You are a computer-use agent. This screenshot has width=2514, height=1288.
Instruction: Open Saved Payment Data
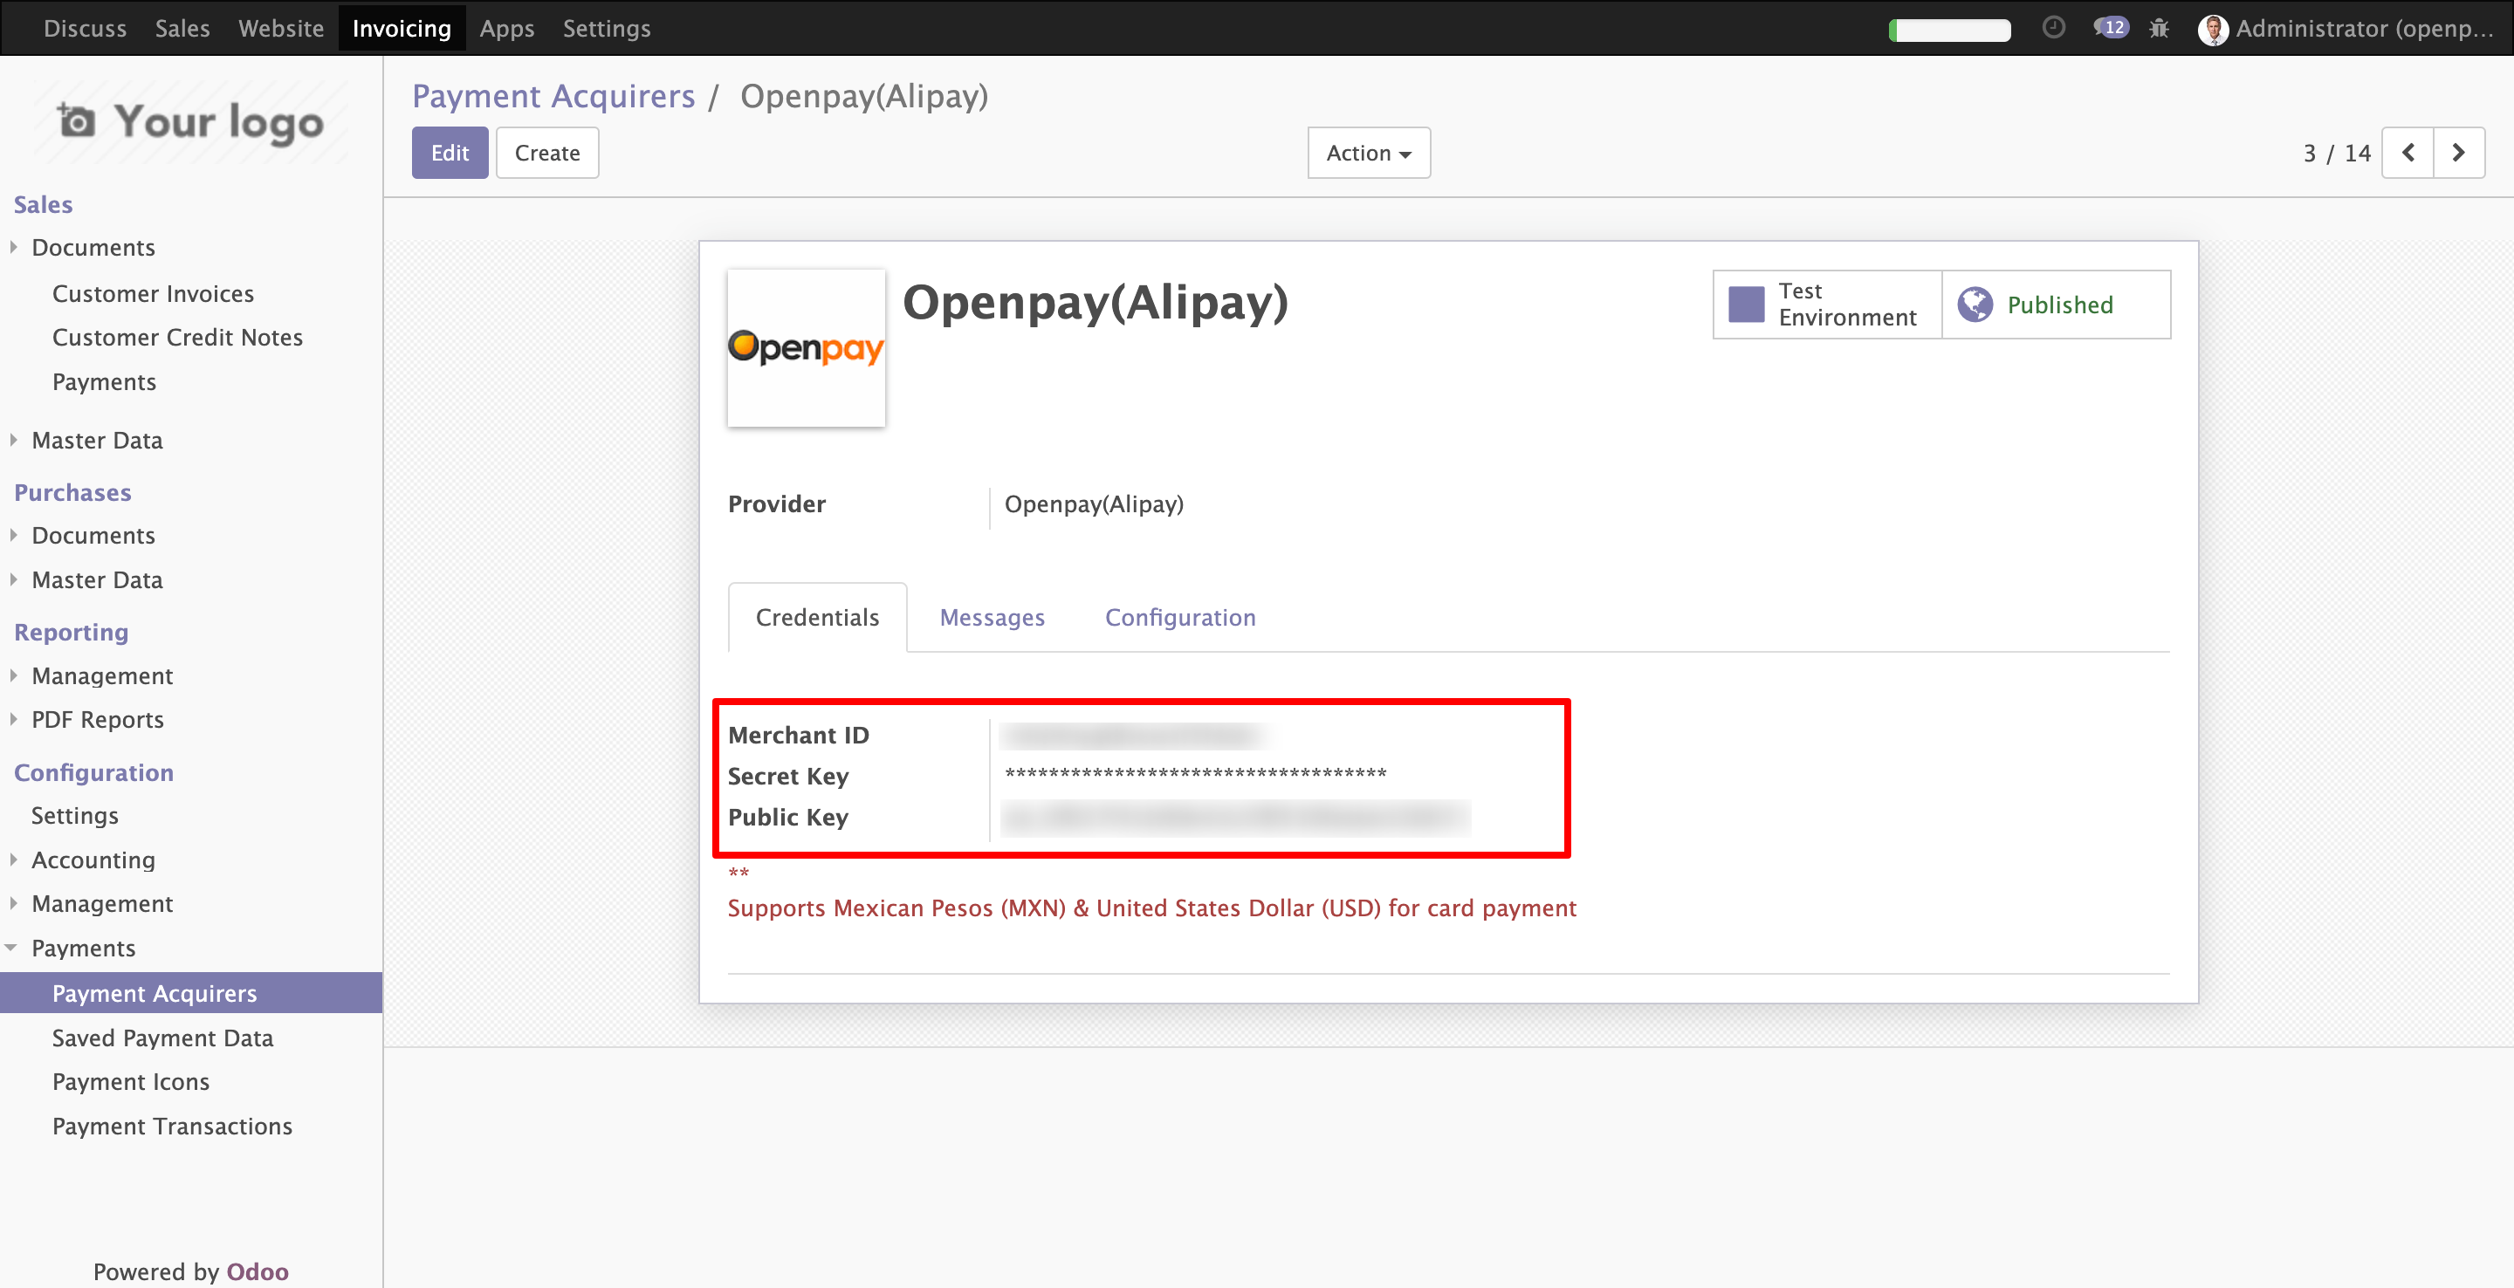tap(163, 1038)
